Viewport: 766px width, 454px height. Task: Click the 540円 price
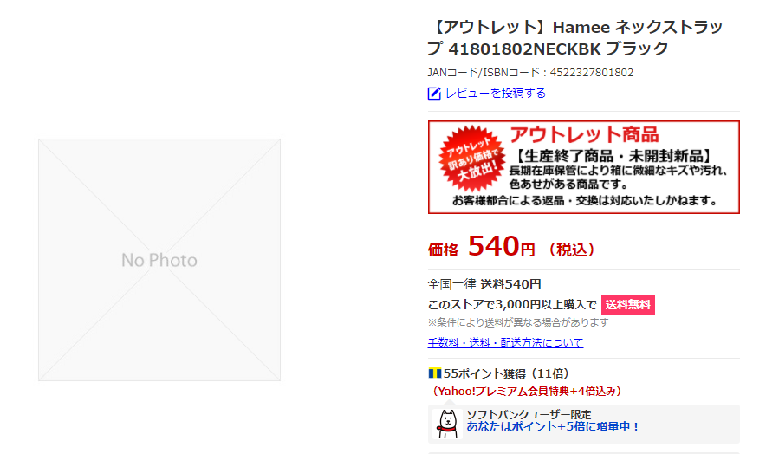coord(501,247)
